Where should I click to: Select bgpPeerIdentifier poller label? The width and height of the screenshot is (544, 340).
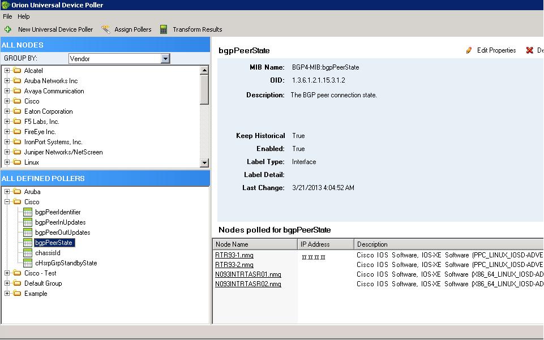point(58,212)
